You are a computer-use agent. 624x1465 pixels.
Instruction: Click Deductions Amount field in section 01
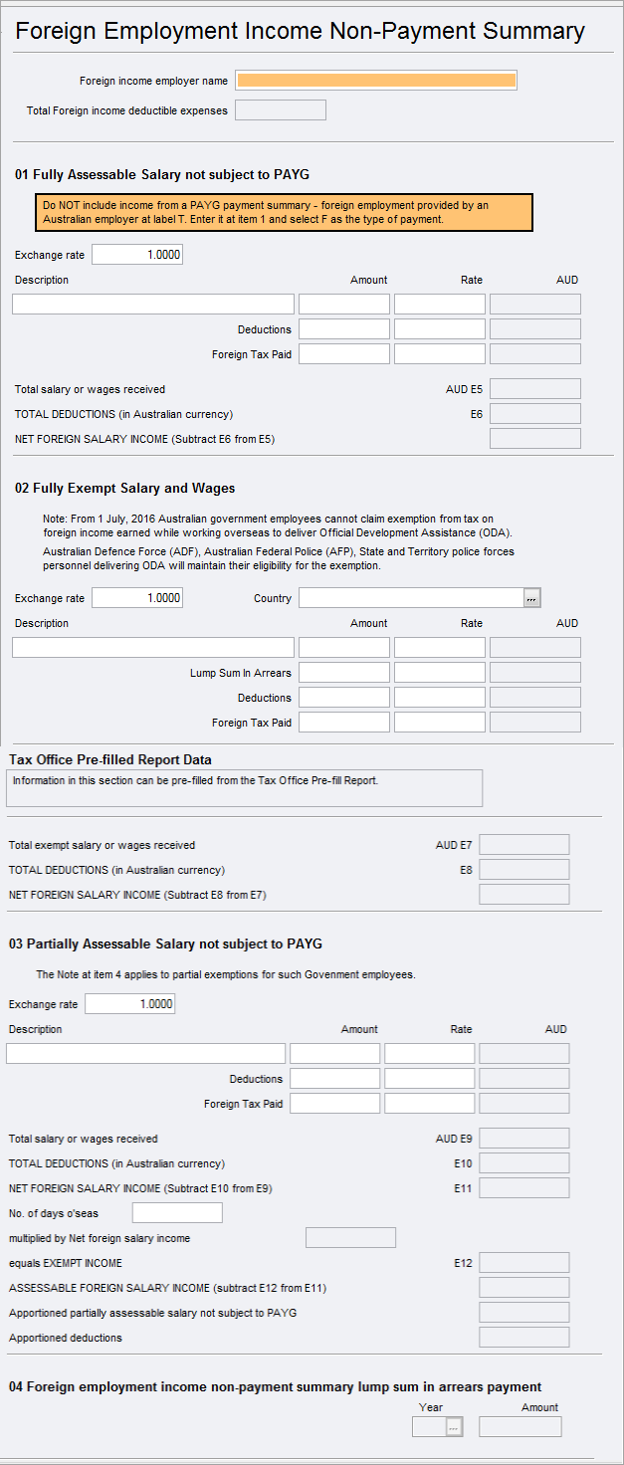pos(344,329)
